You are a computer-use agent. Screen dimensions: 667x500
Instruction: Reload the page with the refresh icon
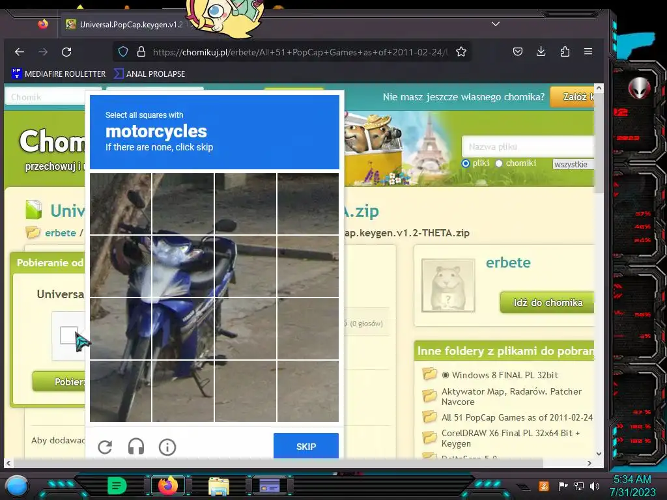coord(66,52)
